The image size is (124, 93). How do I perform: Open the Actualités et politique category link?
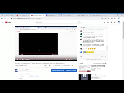34,76
